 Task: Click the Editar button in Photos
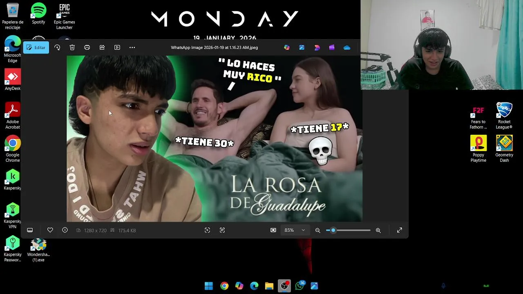[x=36, y=47]
